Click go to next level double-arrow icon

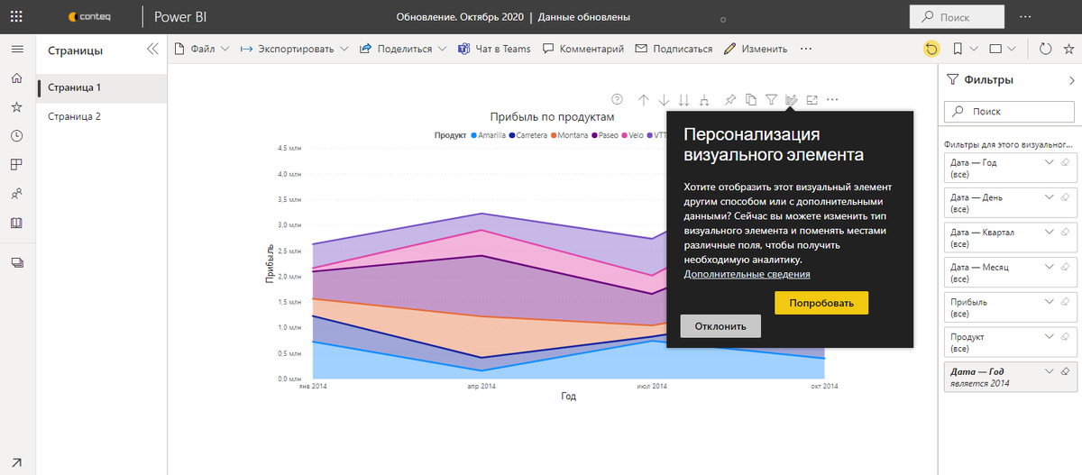pyautogui.click(x=683, y=99)
